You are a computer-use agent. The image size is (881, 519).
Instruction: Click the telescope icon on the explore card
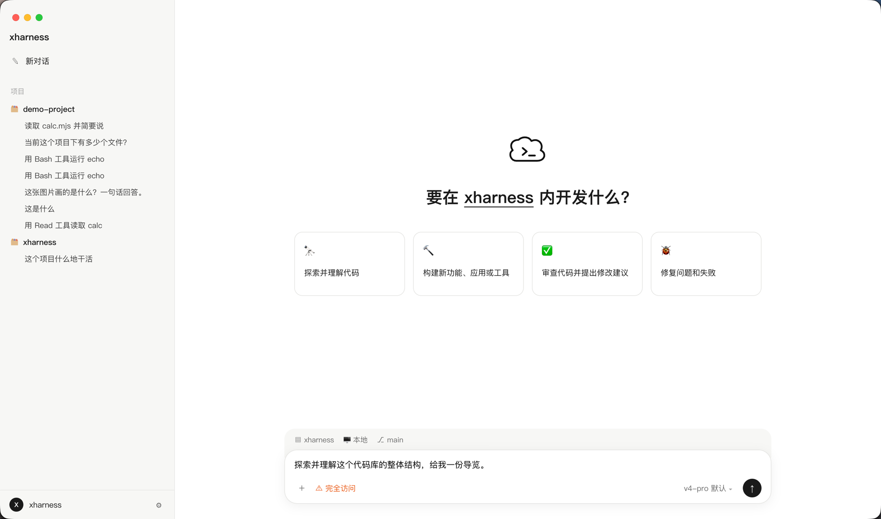309,250
